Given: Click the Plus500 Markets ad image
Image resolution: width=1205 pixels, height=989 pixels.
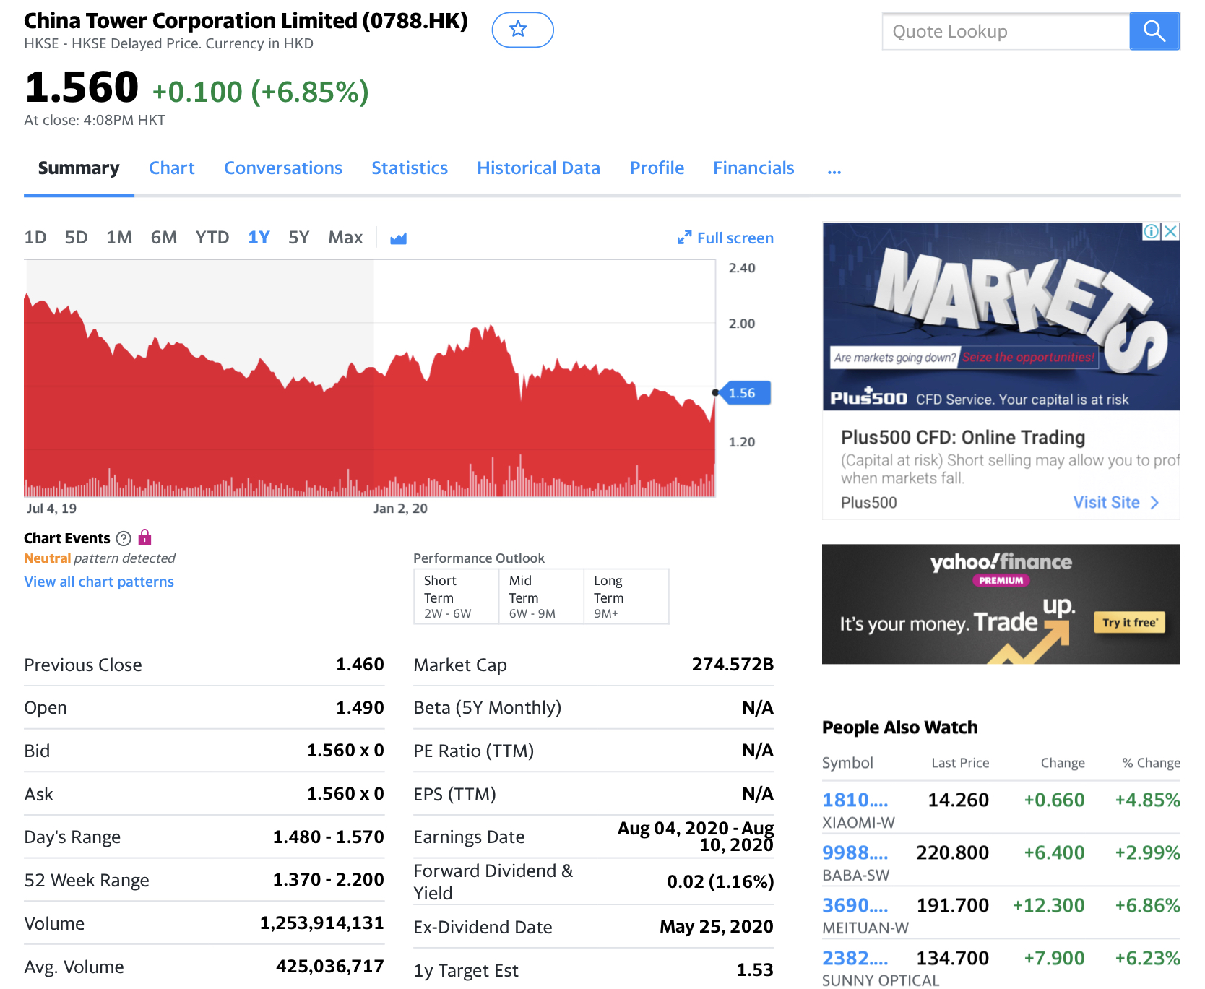Looking at the screenshot, I should click(x=1001, y=316).
